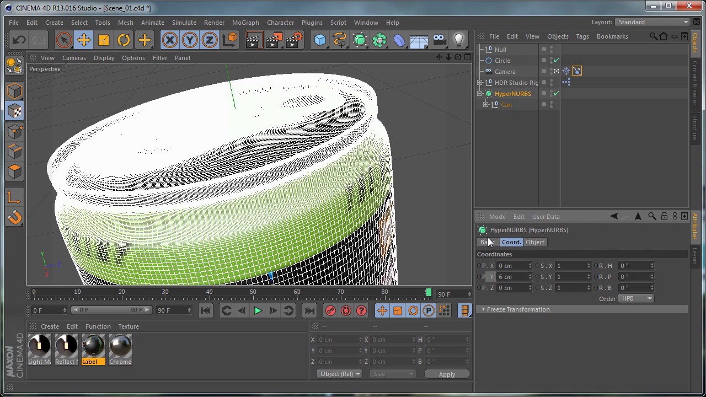This screenshot has width=706, height=397.
Task: Open Layout dropdown showing Standard
Action: coord(653,22)
